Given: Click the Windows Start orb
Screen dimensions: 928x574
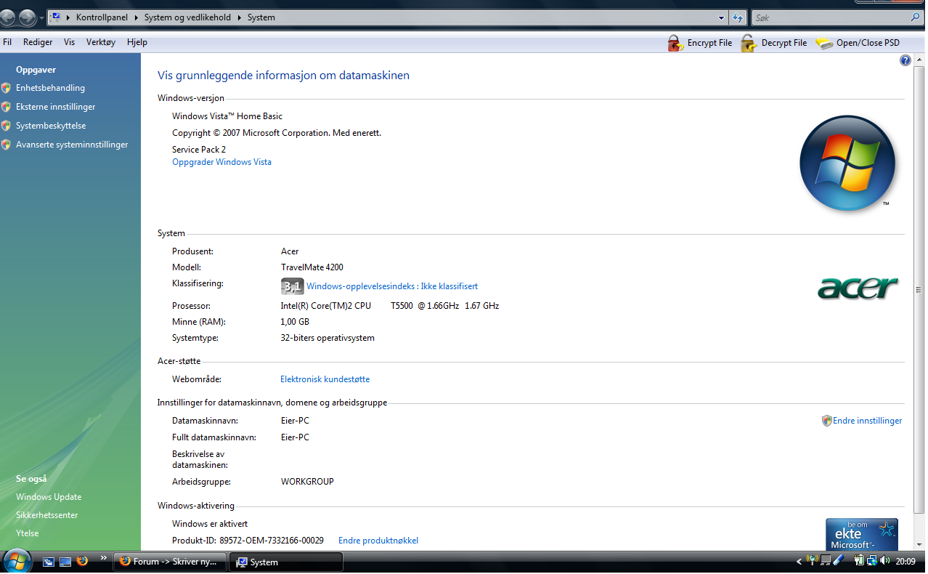Looking at the screenshot, I should pyautogui.click(x=16, y=561).
